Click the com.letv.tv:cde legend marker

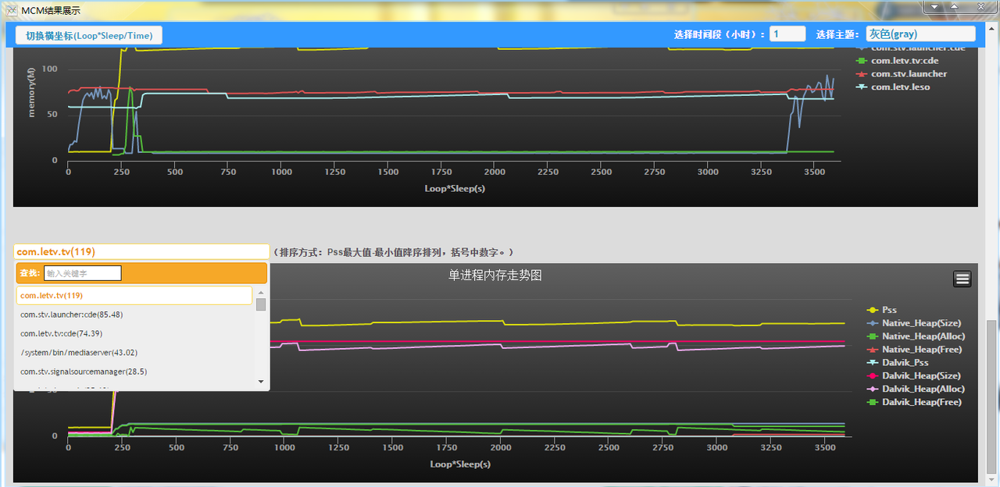tap(862, 60)
